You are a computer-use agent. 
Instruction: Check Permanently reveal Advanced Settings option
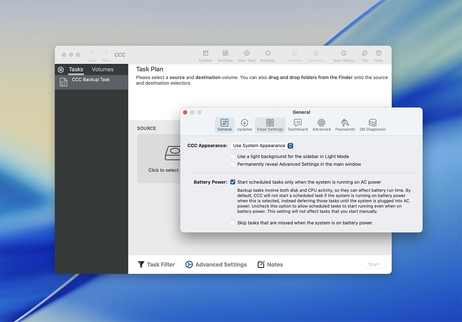[233, 164]
